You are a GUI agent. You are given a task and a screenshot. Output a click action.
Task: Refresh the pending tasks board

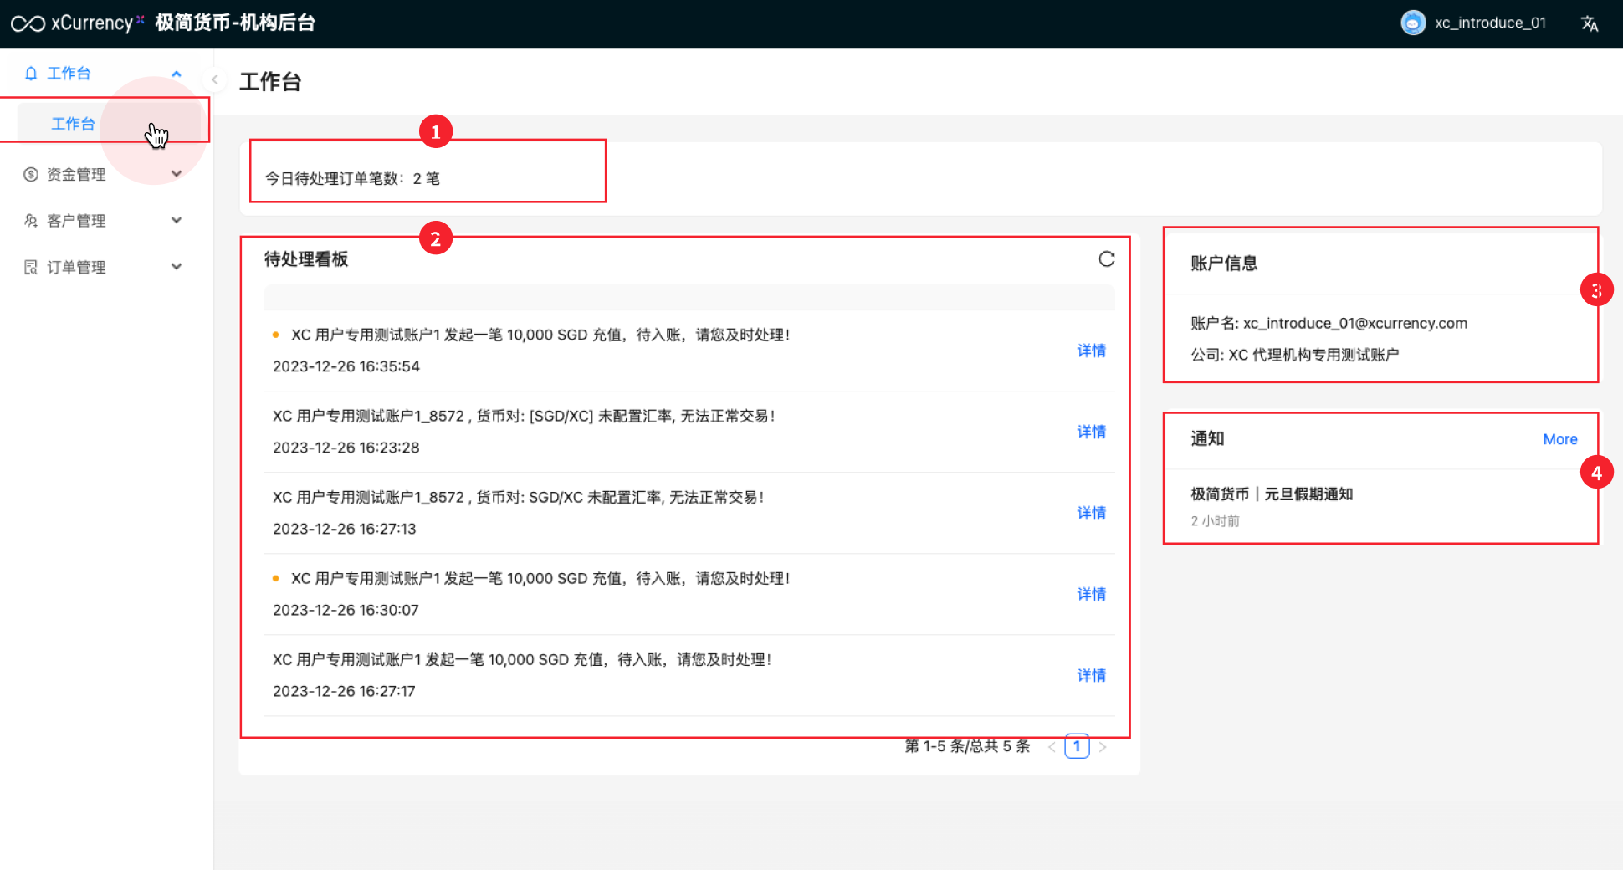tap(1106, 259)
